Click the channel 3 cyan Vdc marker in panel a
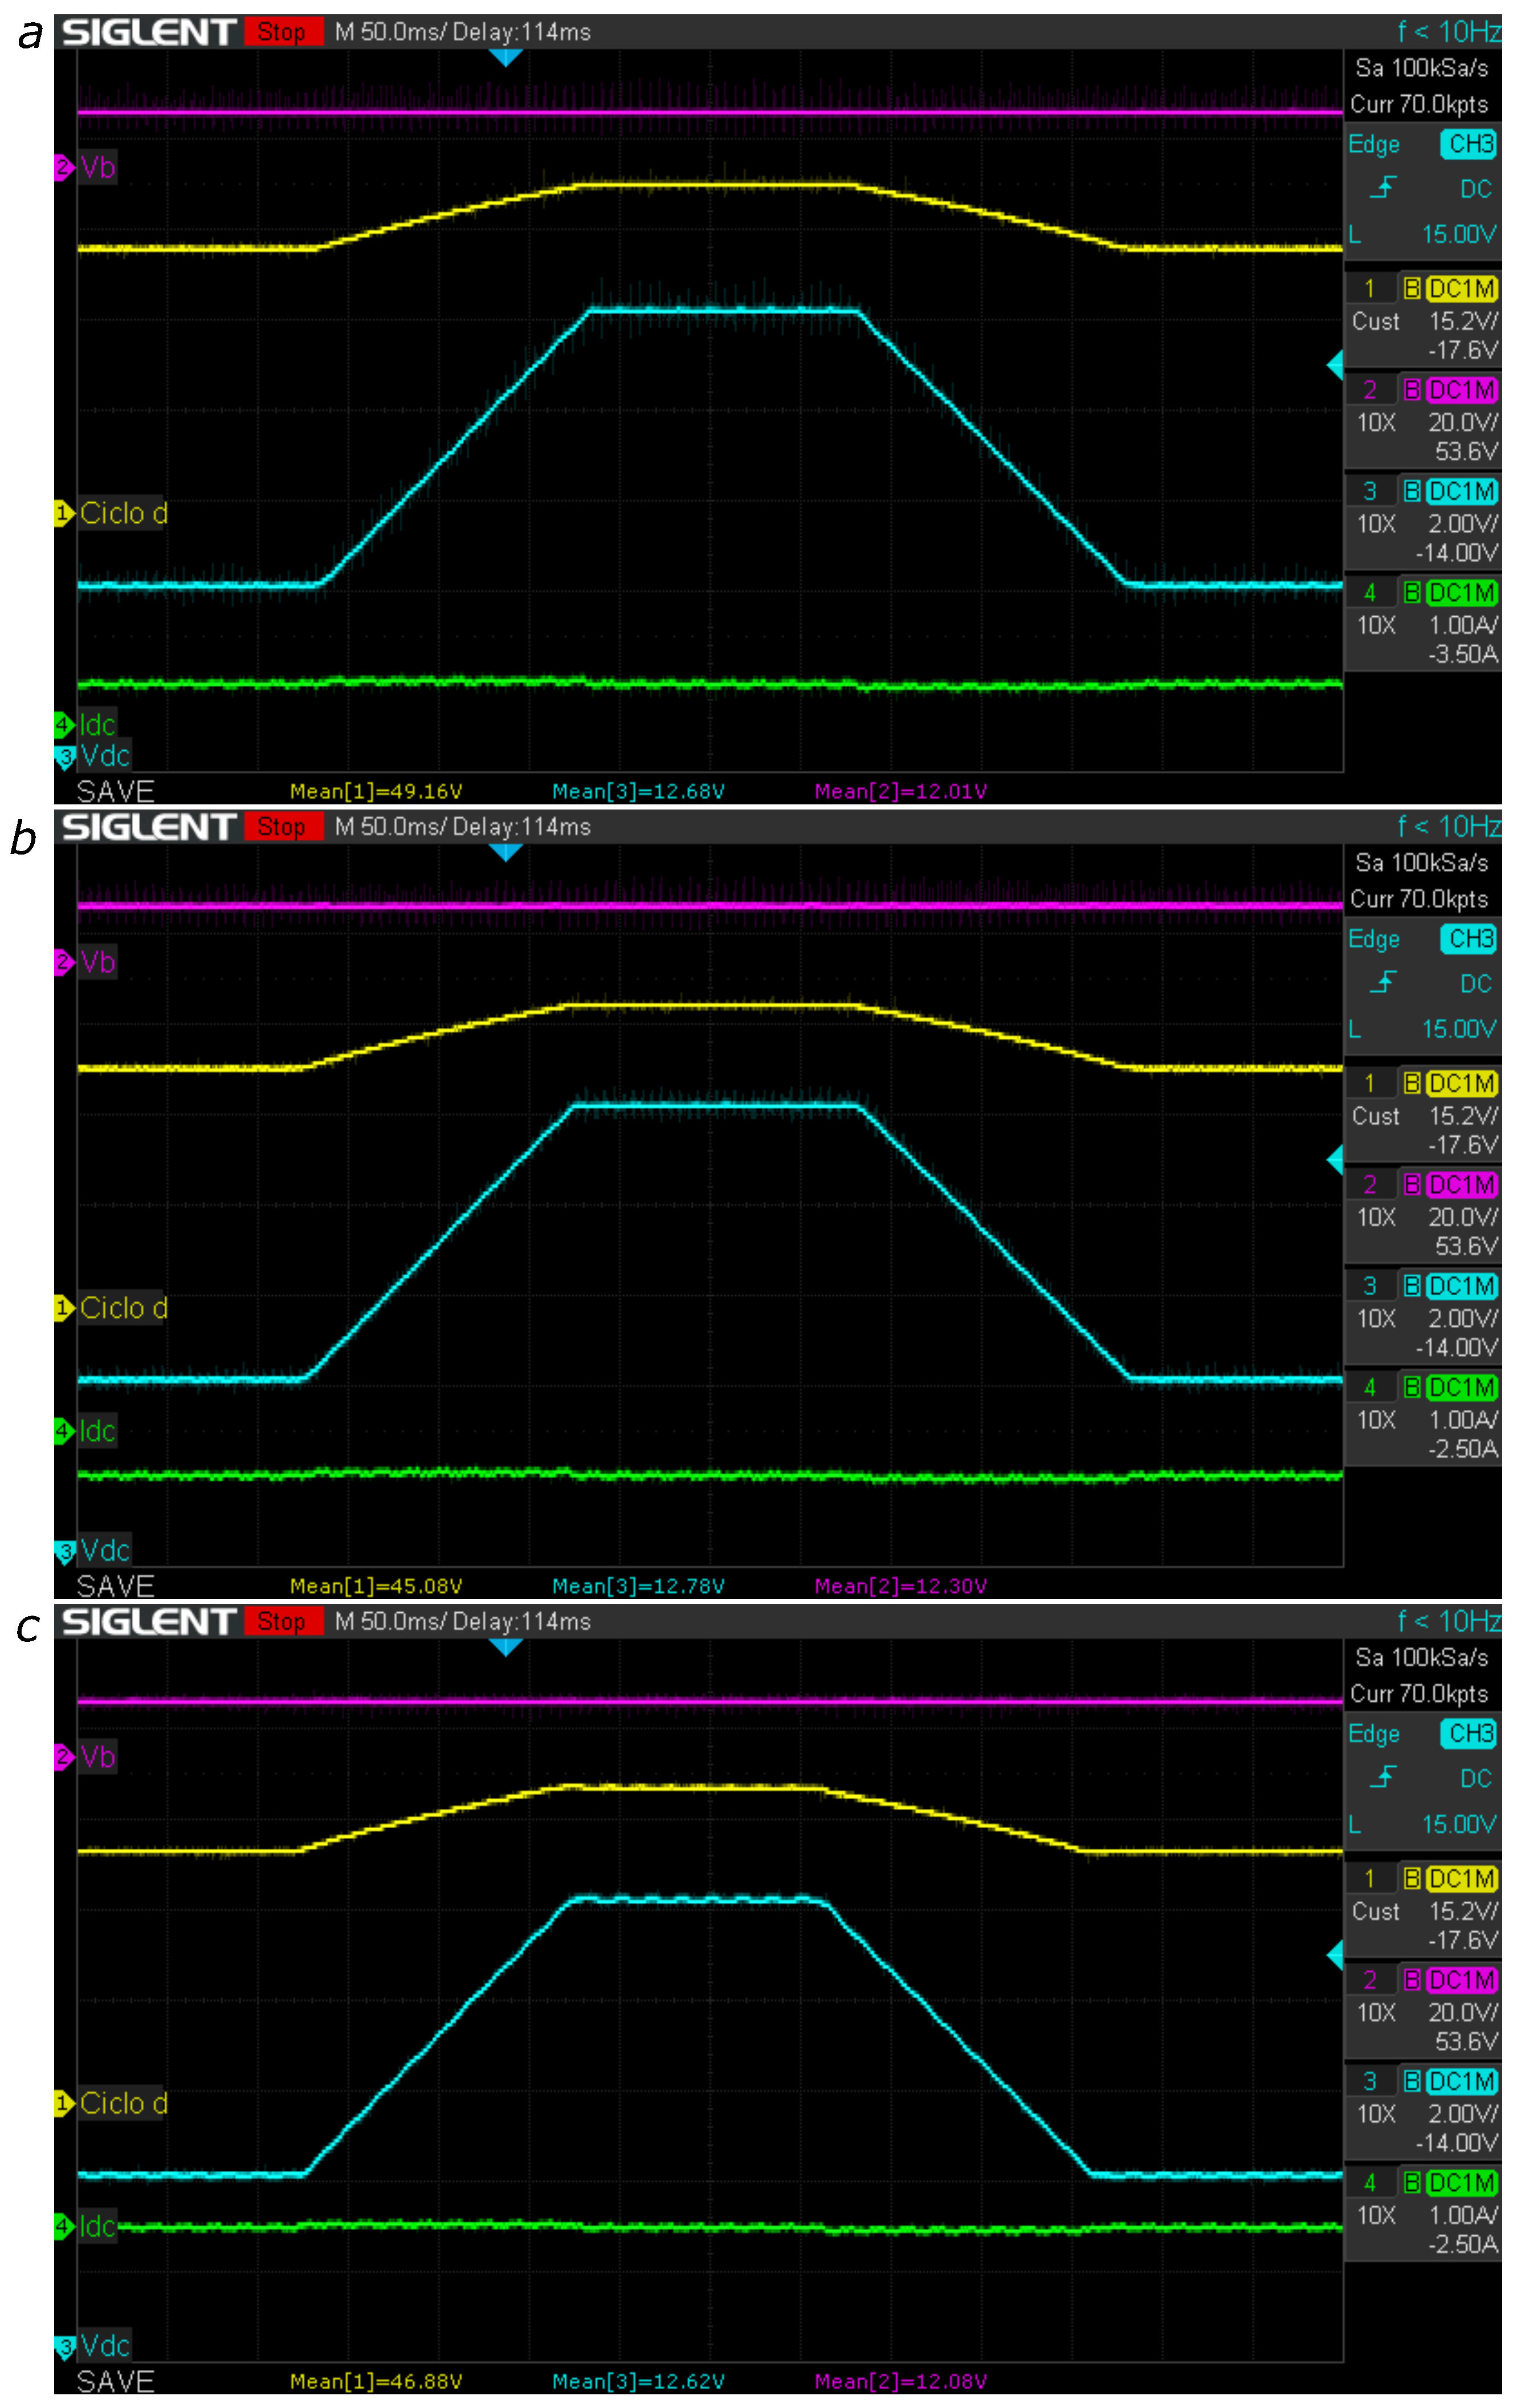The image size is (1517, 2408). pyautogui.click(x=65, y=756)
